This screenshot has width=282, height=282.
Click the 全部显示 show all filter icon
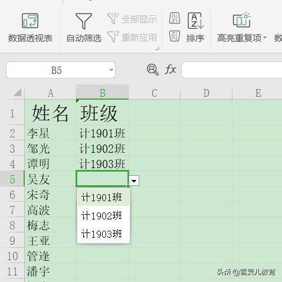pos(113,18)
